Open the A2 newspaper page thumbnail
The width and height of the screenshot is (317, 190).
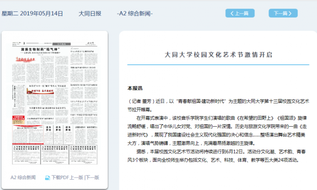pos(55,103)
